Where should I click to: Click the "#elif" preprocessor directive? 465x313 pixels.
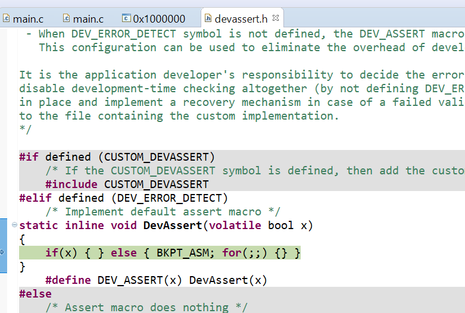point(35,198)
